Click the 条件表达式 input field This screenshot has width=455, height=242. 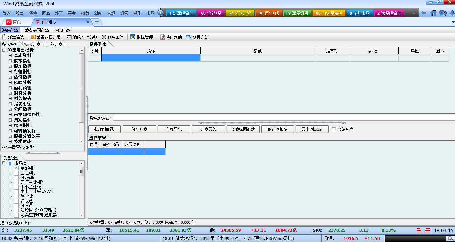284,118
